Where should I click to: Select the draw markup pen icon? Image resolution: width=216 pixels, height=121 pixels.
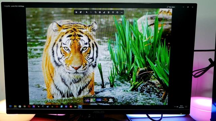[x=104, y=12]
